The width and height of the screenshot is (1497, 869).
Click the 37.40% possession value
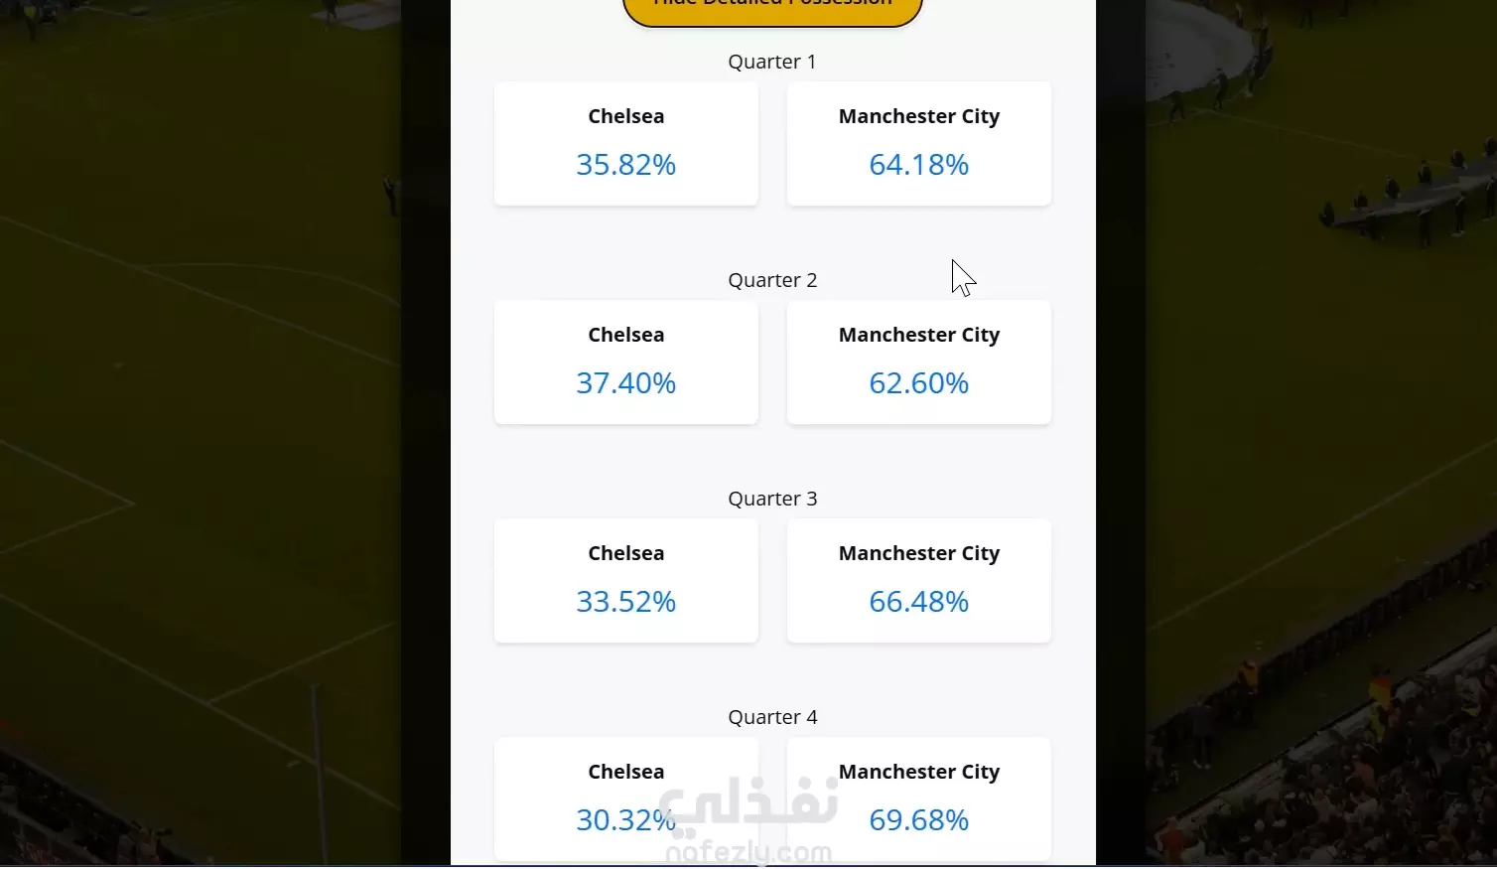click(626, 383)
